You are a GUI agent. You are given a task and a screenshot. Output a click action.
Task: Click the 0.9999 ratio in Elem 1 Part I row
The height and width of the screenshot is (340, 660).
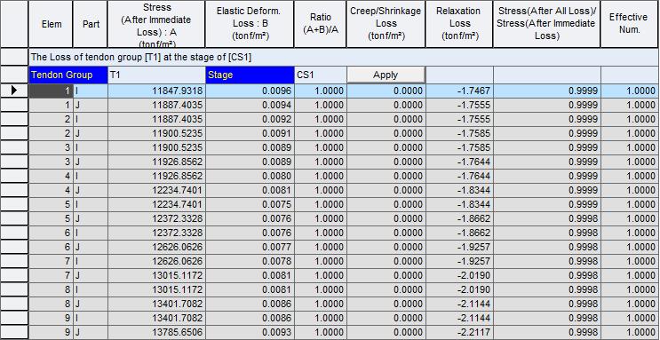tap(547, 91)
